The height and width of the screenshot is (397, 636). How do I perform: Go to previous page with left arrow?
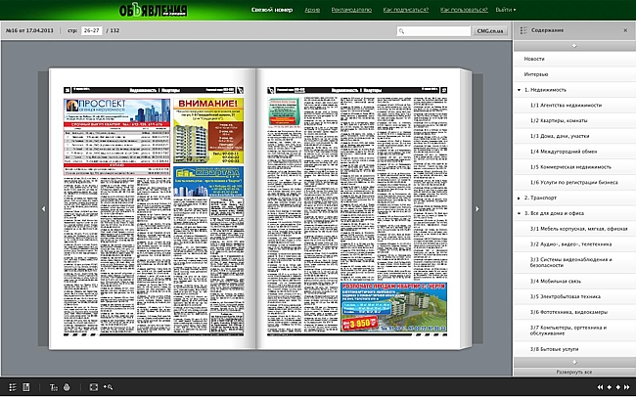(42, 208)
